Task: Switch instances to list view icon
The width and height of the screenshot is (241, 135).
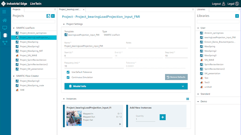Action: pos(188,99)
